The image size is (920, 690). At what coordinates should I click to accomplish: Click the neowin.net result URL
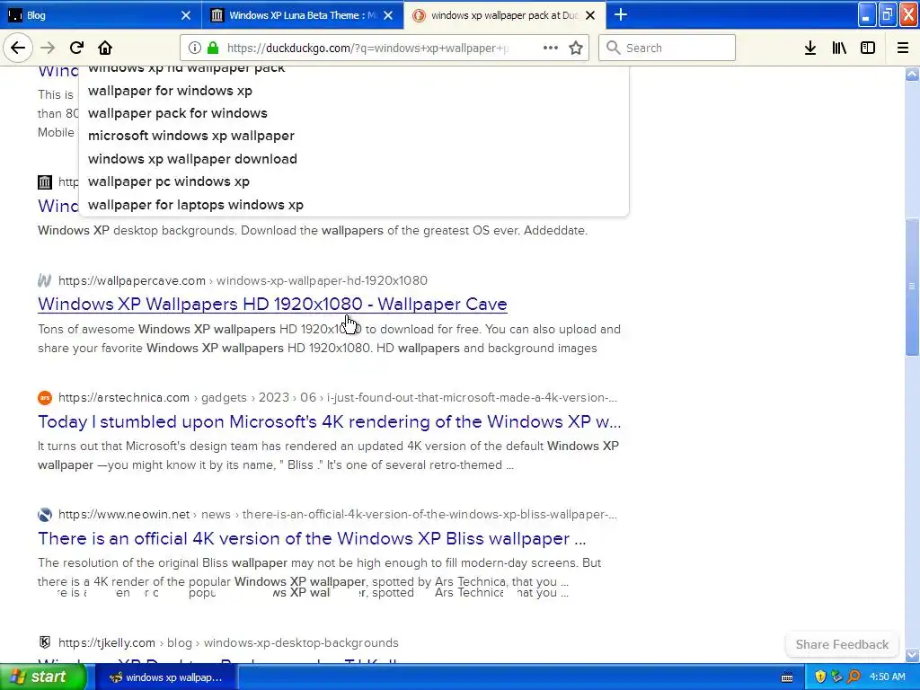click(338, 514)
